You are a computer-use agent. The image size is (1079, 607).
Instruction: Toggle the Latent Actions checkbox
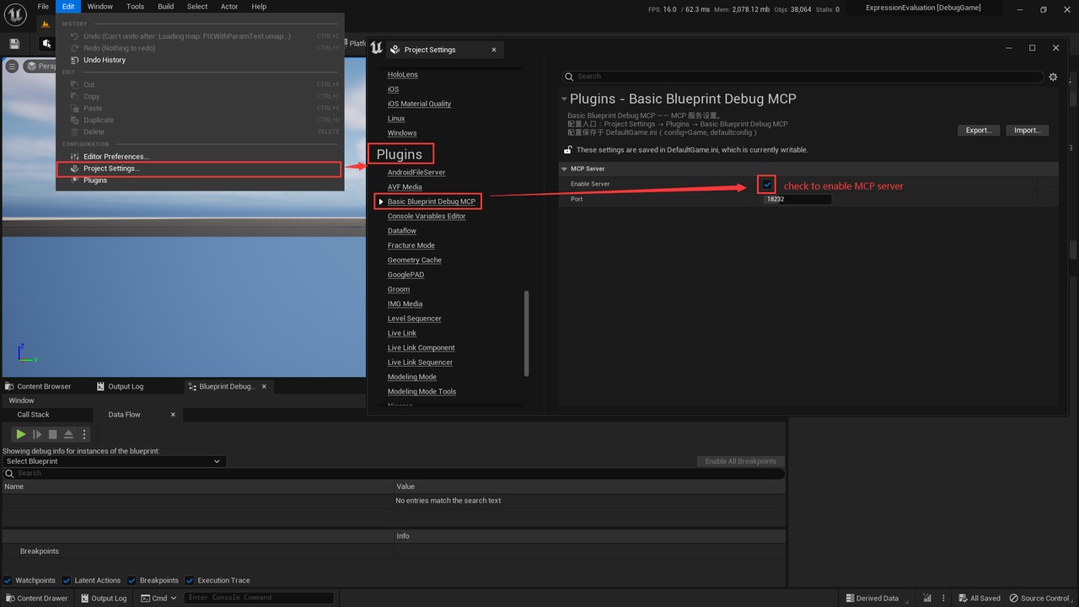67,580
